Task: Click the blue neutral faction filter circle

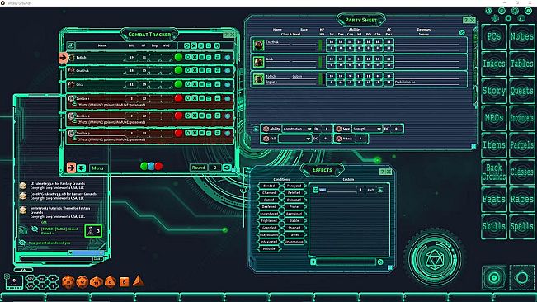Action: click(152, 167)
